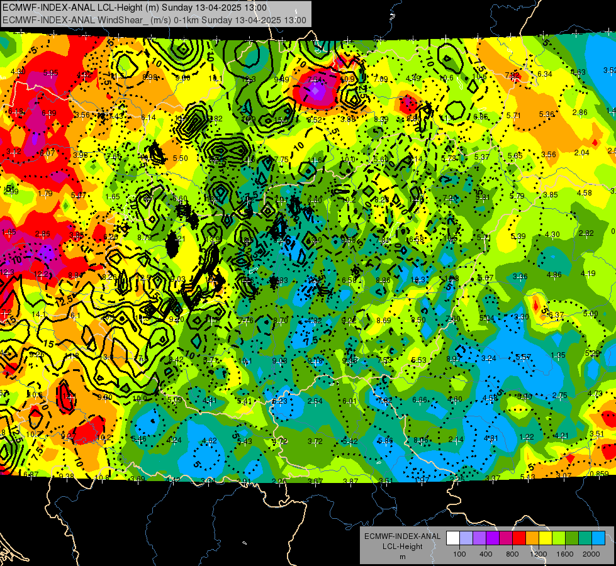The image size is (616, 566).
Task: Click the 1600 tick label in legend
Action: [565, 554]
